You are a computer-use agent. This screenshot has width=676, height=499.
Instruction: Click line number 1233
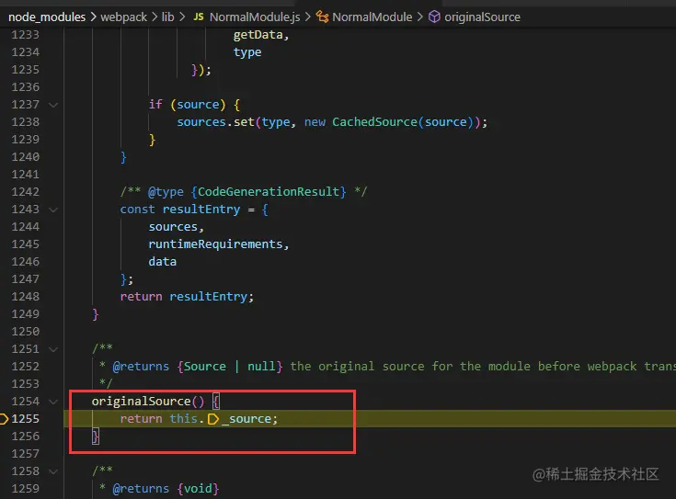(x=25, y=35)
